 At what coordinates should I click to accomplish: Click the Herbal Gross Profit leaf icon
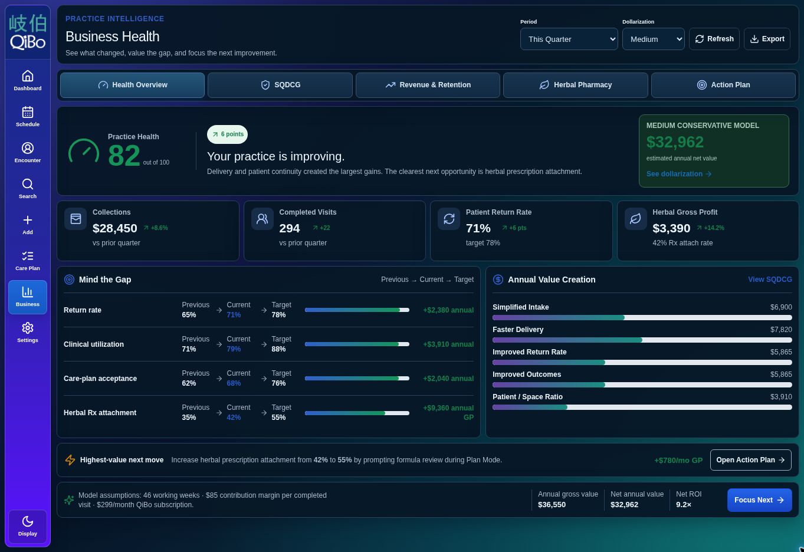[x=636, y=219]
